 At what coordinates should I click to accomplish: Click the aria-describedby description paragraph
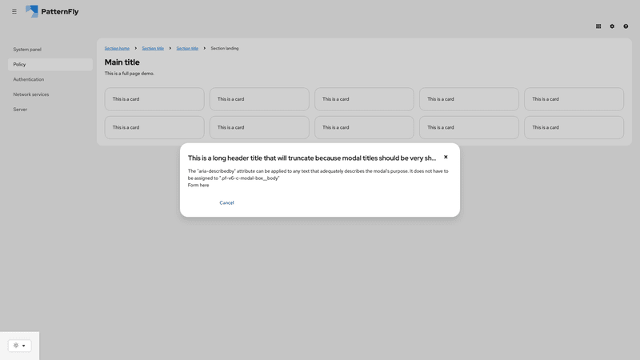pos(318,174)
